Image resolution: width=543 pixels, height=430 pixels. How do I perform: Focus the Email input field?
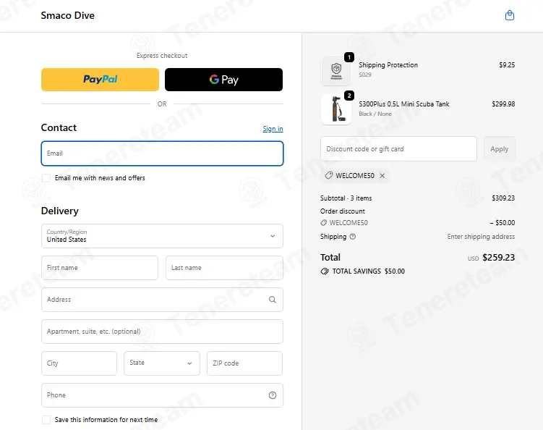tap(162, 153)
